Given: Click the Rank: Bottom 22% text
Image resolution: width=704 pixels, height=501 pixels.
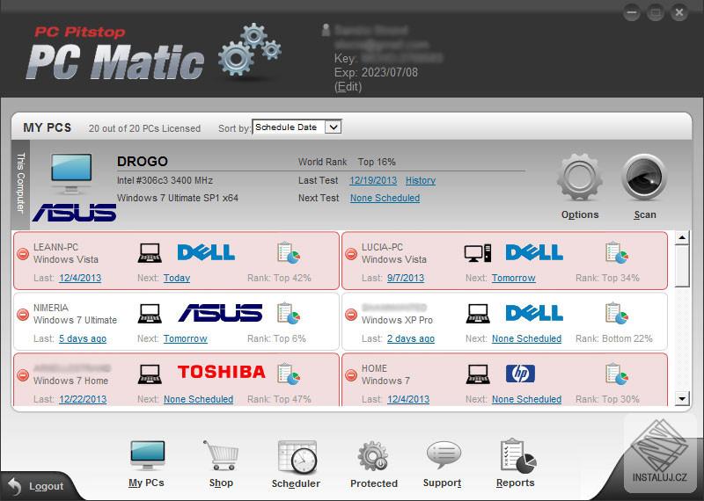Looking at the screenshot, I should (x=613, y=338).
